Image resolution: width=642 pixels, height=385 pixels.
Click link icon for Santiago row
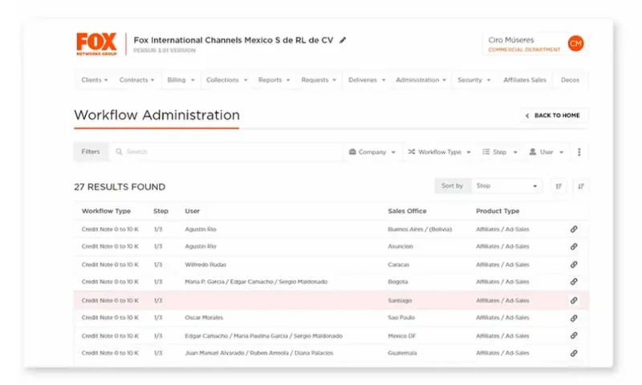[574, 300]
